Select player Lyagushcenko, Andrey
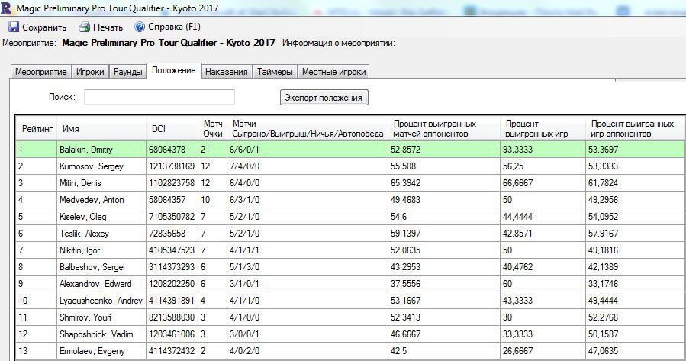 pyautogui.click(x=101, y=301)
